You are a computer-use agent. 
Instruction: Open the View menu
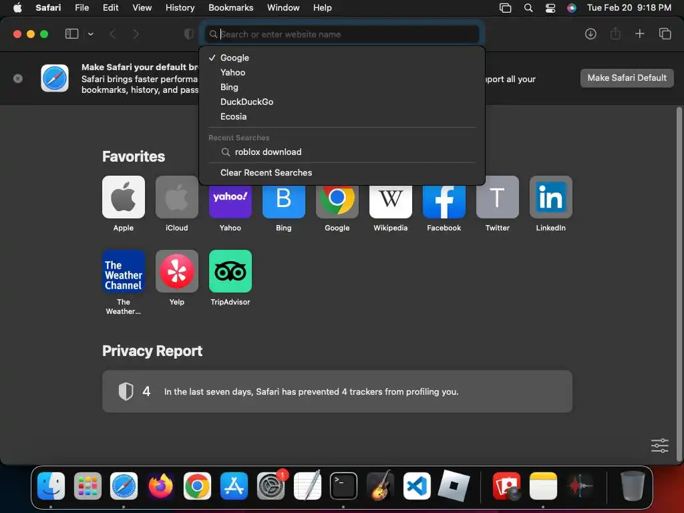point(142,7)
